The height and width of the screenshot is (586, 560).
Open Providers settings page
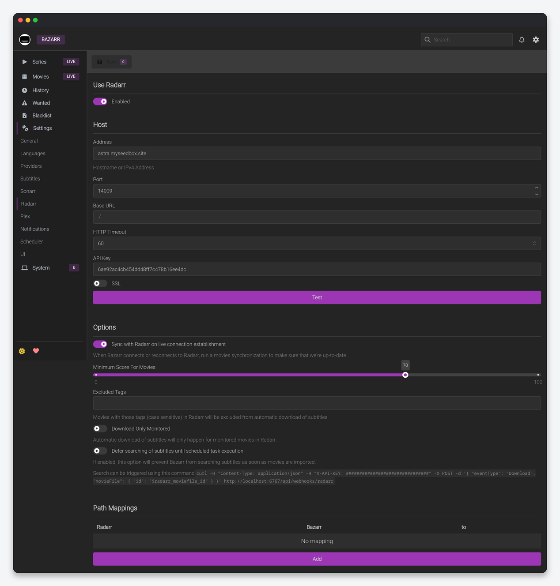pos(31,166)
